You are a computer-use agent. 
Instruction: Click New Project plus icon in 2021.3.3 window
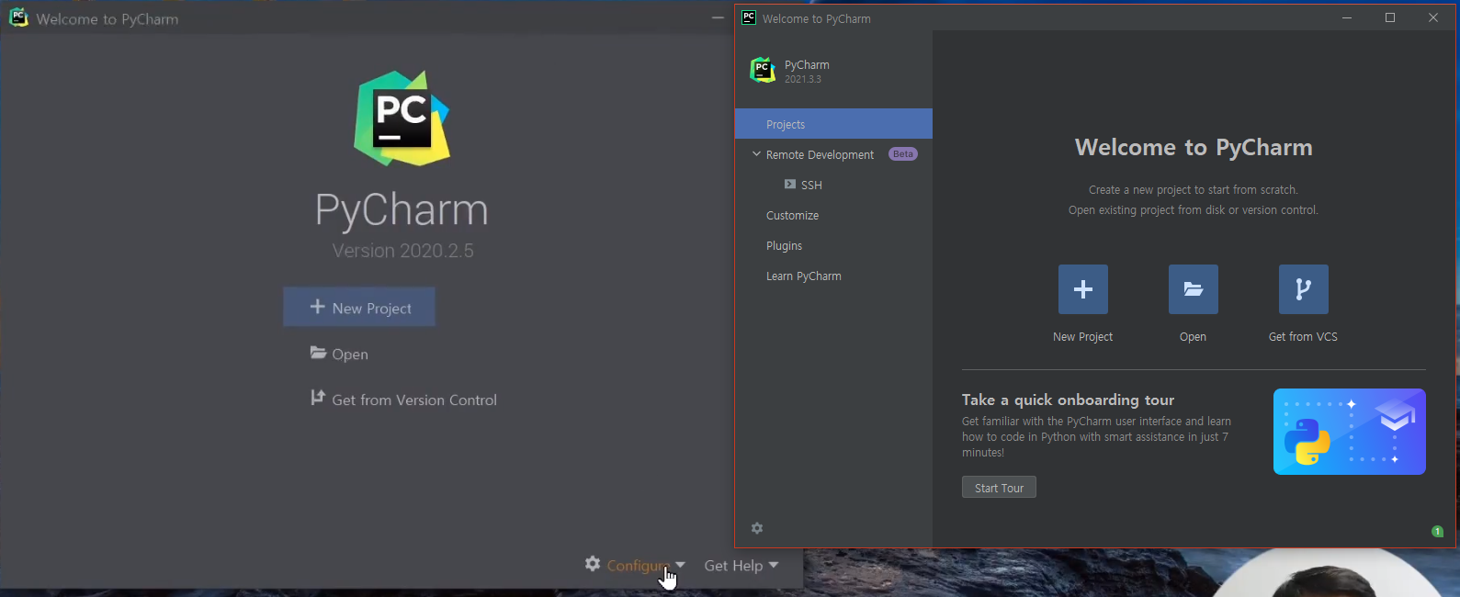tap(1082, 289)
